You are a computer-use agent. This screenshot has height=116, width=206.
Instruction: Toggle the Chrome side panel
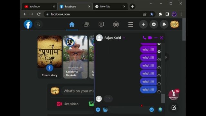point(167,14)
